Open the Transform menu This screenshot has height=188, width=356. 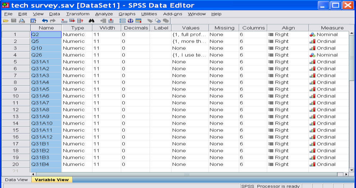[x=78, y=14]
